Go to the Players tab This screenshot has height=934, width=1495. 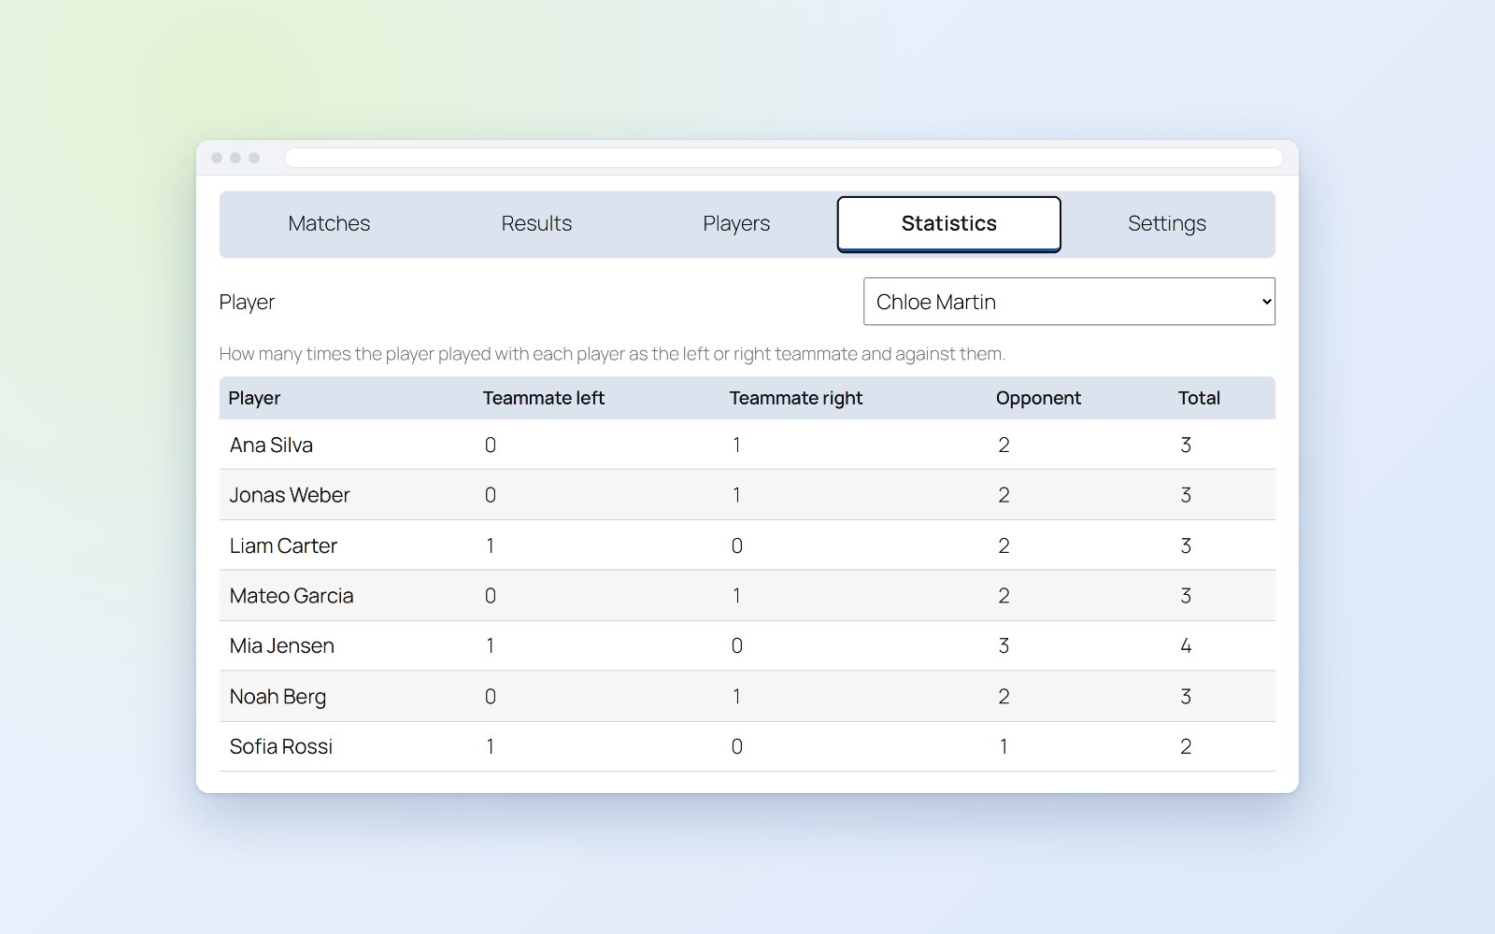coord(736,224)
